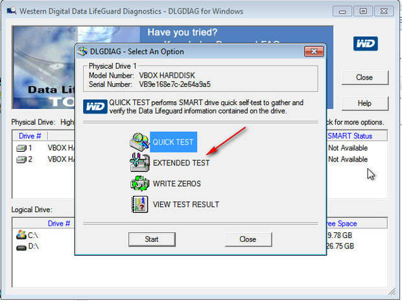Select the EXTENDED TEST option
The height and width of the screenshot is (301, 402).
[181, 163]
